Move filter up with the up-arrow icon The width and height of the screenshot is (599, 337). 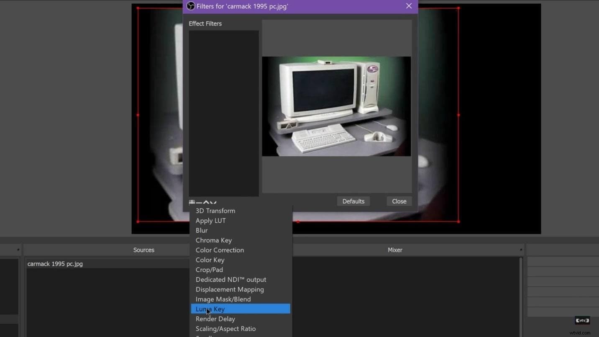click(x=206, y=202)
